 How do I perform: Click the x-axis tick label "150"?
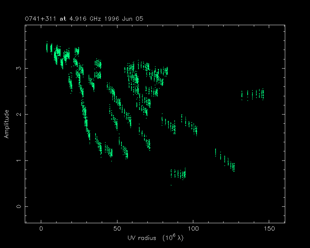point(269,229)
